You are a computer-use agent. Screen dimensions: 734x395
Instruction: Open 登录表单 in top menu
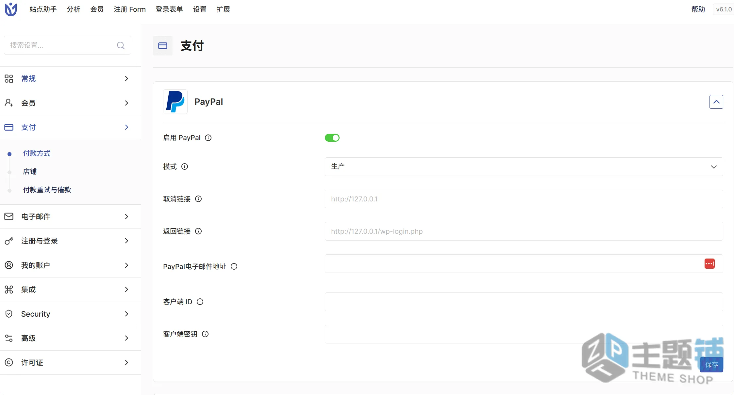click(169, 9)
